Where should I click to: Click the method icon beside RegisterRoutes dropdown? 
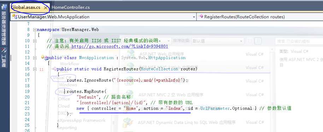coord(201,17)
